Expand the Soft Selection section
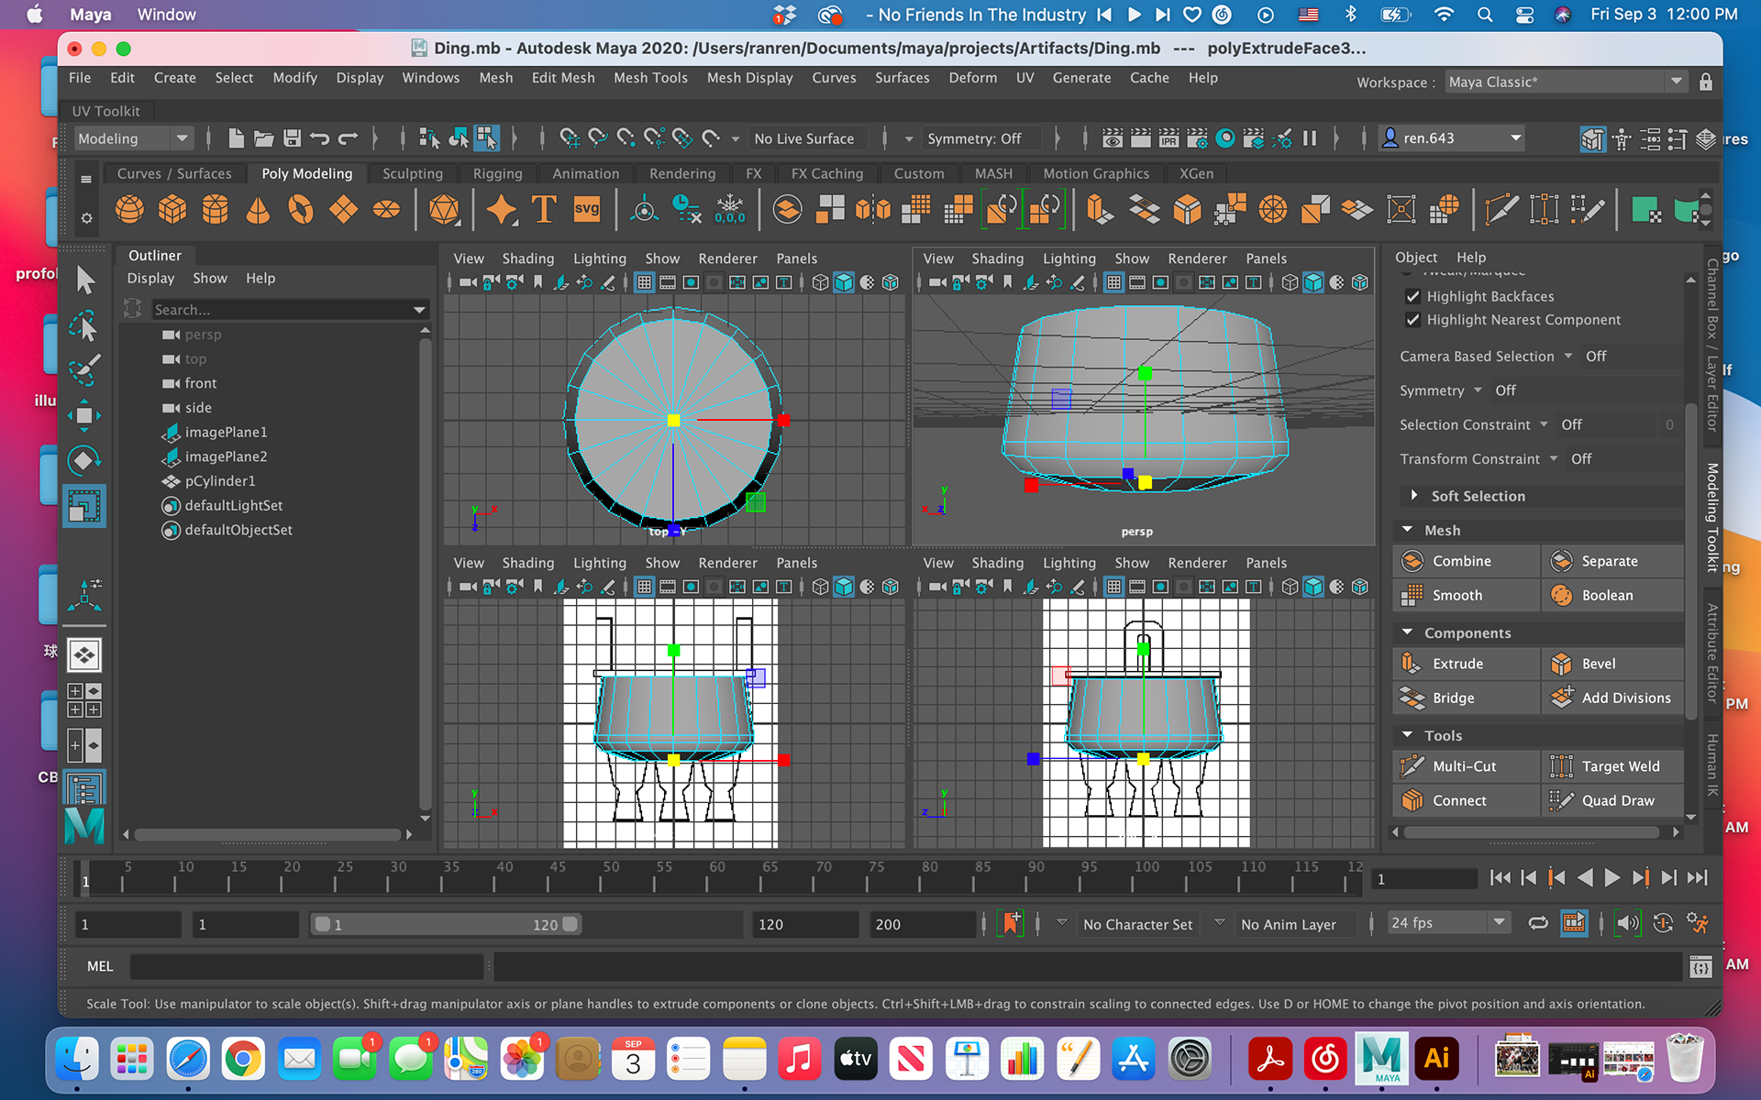 point(1414,496)
